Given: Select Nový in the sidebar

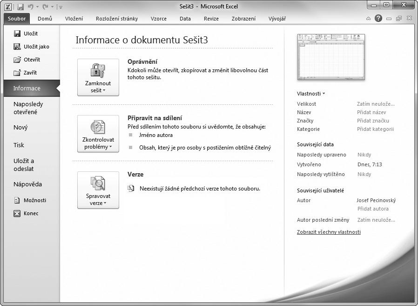Looking at the screenshot, I should tap(32, 128).
